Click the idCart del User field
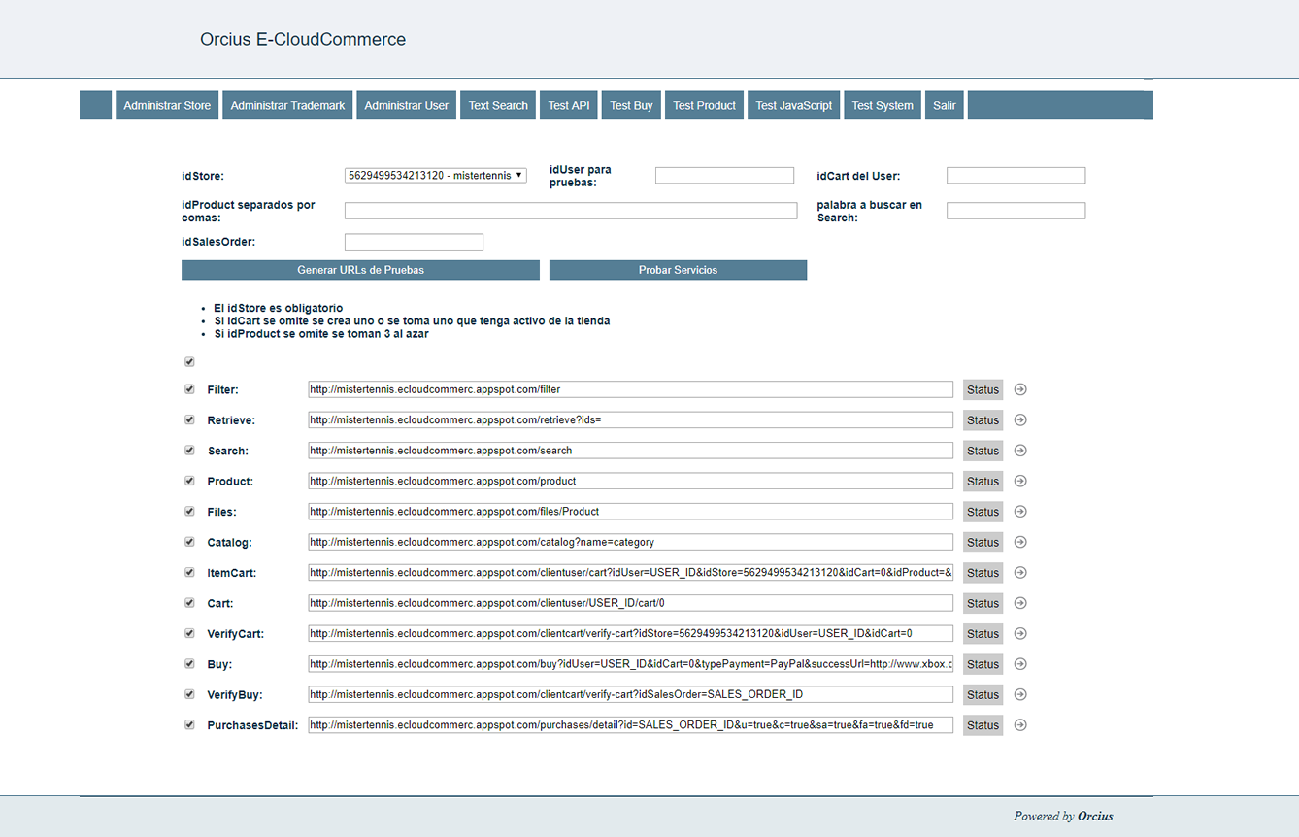 (x=1016, y=175)
